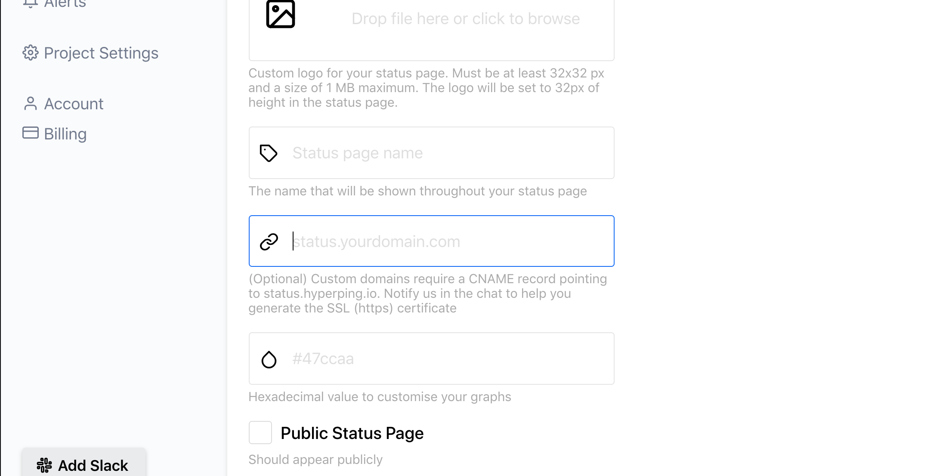Open the Account menu item
952x476 pixels.
pyautogui.click(x=74, y=104)
